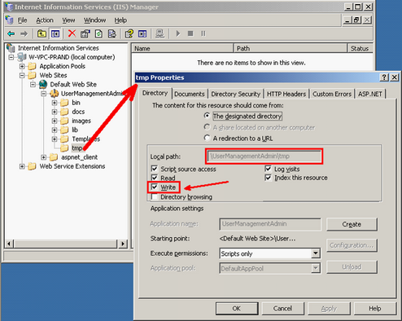Click the Web Sites folder icon

[32, 75]
